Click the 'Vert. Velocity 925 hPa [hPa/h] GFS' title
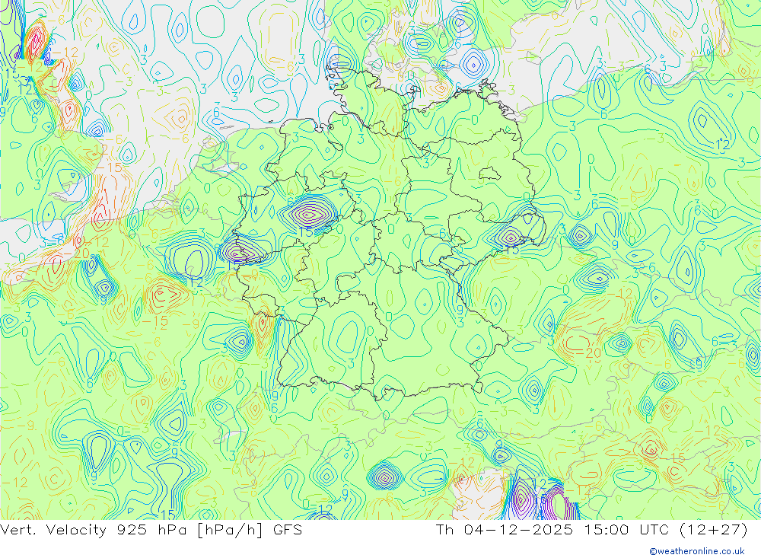The height and width of the screenshot is (558, 761). click(151, 529)
